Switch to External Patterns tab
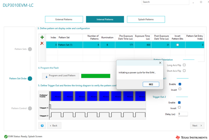The width and height of the screenshot is (209, 140). click(x=64, y=20)
